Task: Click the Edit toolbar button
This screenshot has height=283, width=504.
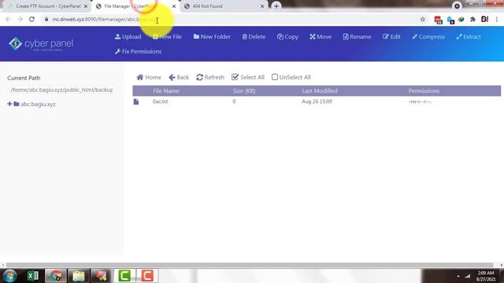Action: pos(391,37)
